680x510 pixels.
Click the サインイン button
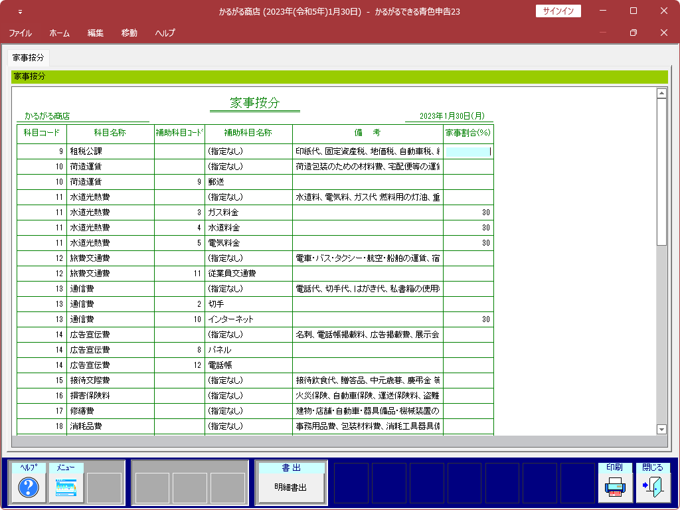558,11
